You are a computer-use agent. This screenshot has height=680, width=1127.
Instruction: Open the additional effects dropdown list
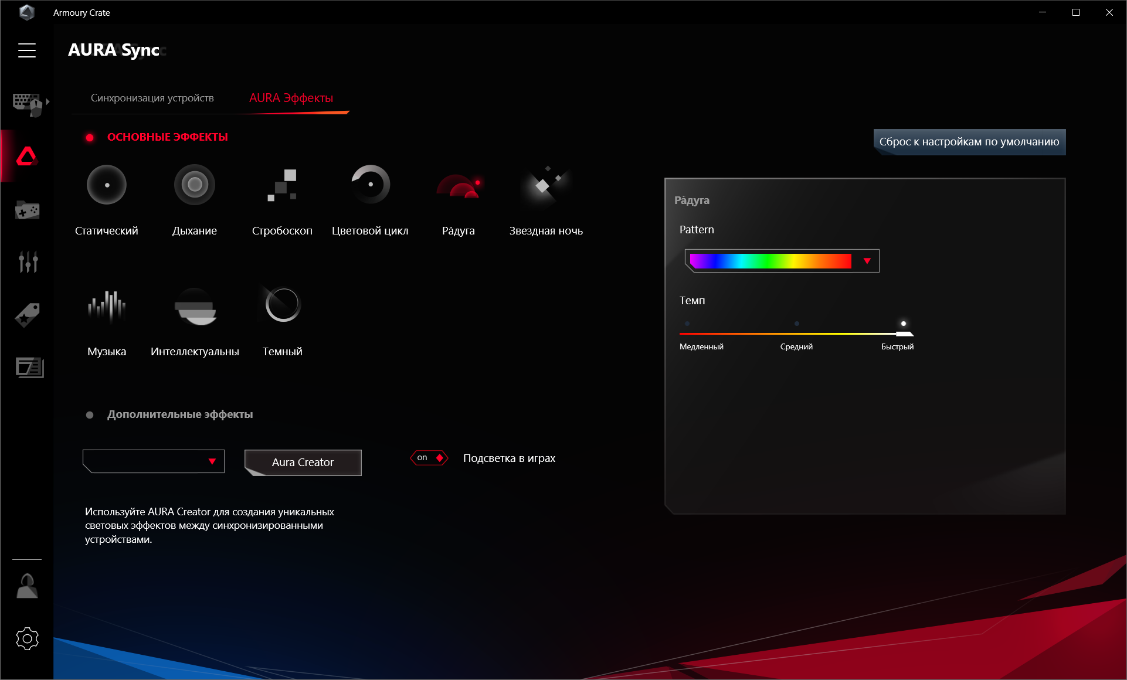click(212, 461)
